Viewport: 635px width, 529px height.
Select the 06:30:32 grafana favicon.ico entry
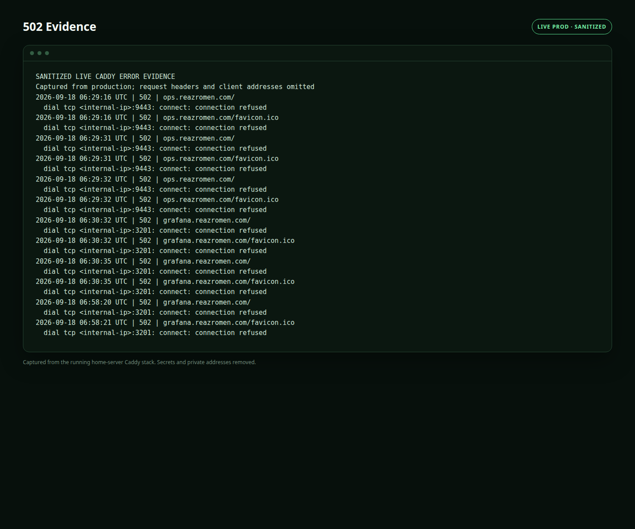(165, 241)
